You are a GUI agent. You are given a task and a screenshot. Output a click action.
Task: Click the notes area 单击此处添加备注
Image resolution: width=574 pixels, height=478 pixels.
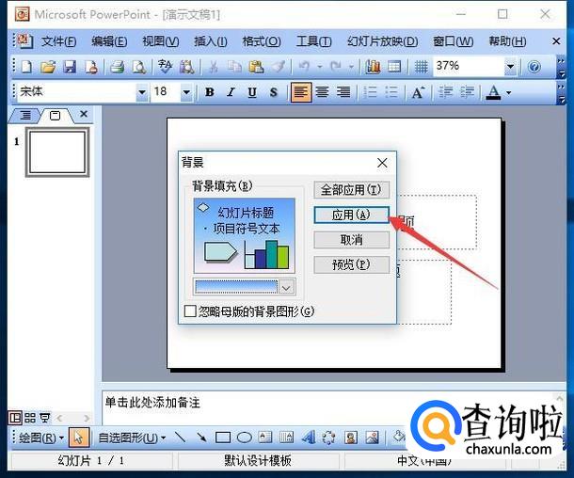coord(152,403)
